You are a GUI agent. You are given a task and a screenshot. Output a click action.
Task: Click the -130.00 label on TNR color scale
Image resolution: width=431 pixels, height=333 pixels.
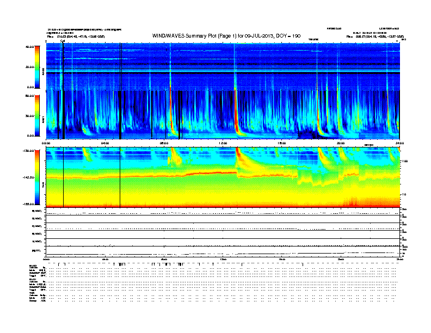click(x=28, y=151)
